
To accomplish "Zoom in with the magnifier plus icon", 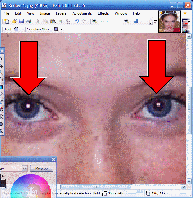I will pyautogui.click(x=127, y=21).
